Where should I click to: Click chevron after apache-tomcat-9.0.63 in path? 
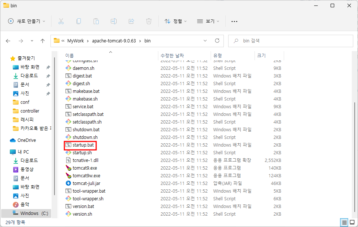140,41
